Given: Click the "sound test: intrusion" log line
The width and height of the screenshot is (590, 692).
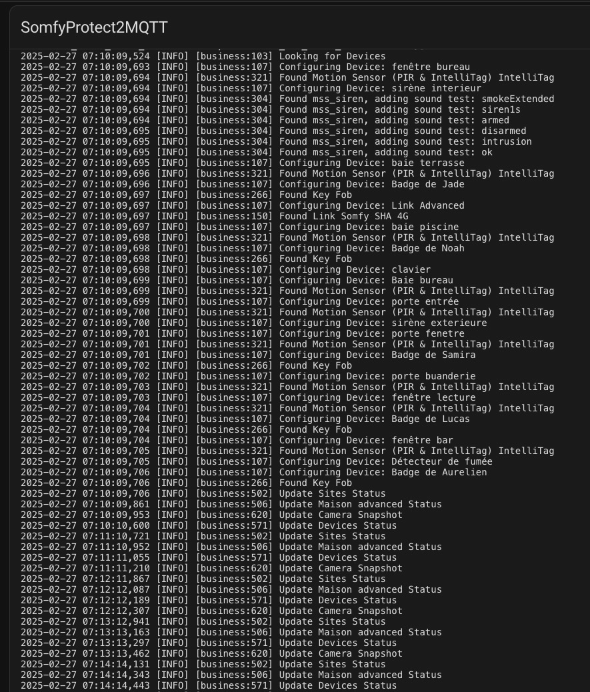Looking at the screenshot, I should pos(276,141).
